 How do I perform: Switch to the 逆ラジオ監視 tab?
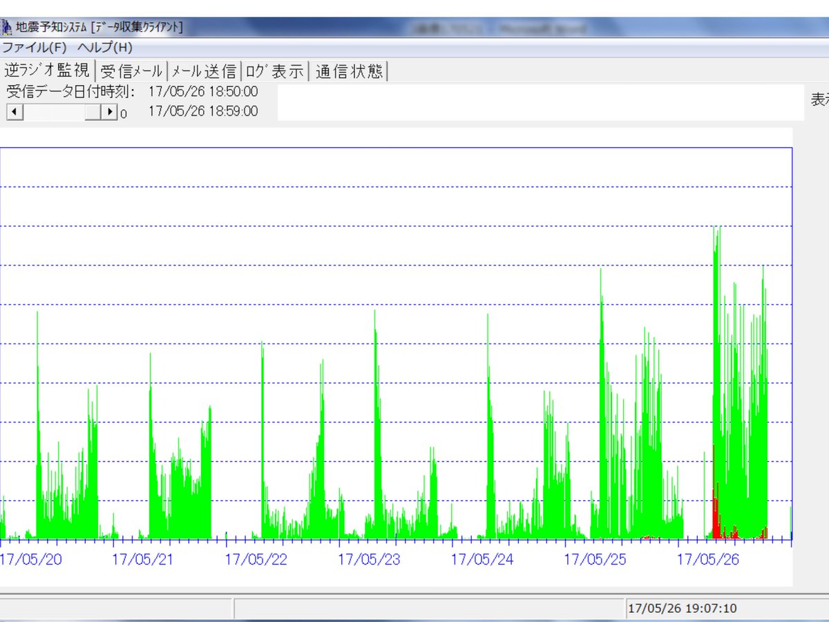47,70
